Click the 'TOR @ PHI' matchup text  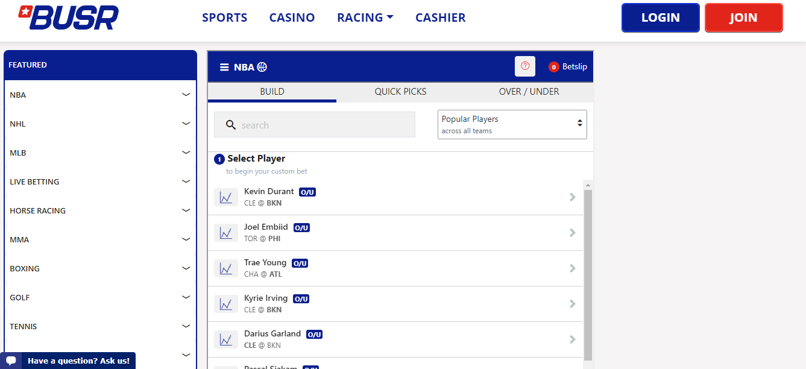pos(262,239)
